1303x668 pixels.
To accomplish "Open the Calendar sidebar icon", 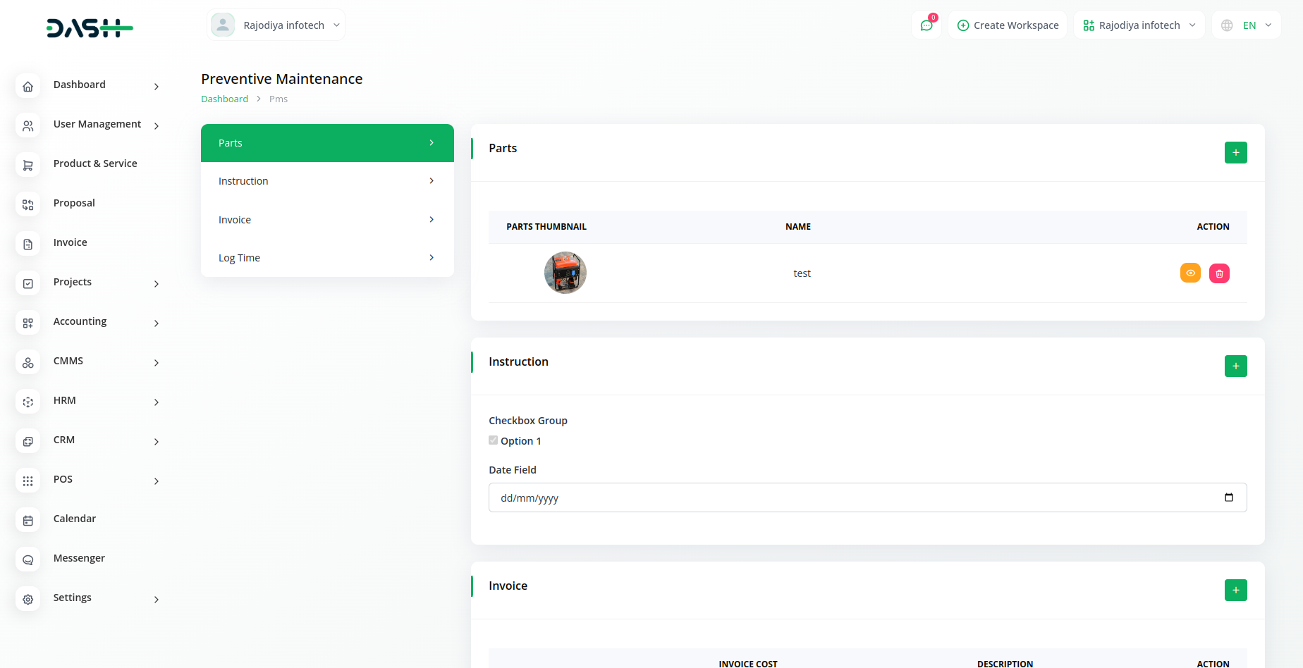I will [28, 521].
